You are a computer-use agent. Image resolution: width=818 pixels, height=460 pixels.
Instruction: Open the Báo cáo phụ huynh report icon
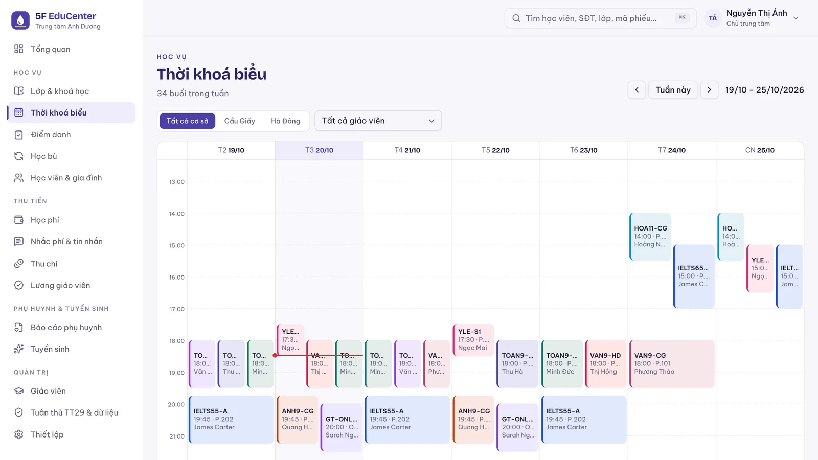pos(19,327)
